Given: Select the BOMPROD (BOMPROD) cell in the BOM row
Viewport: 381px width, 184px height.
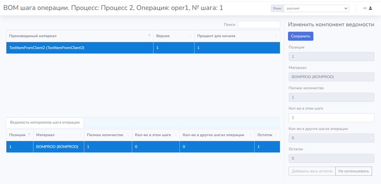Looking at the screenshot, I should (59, 147).
